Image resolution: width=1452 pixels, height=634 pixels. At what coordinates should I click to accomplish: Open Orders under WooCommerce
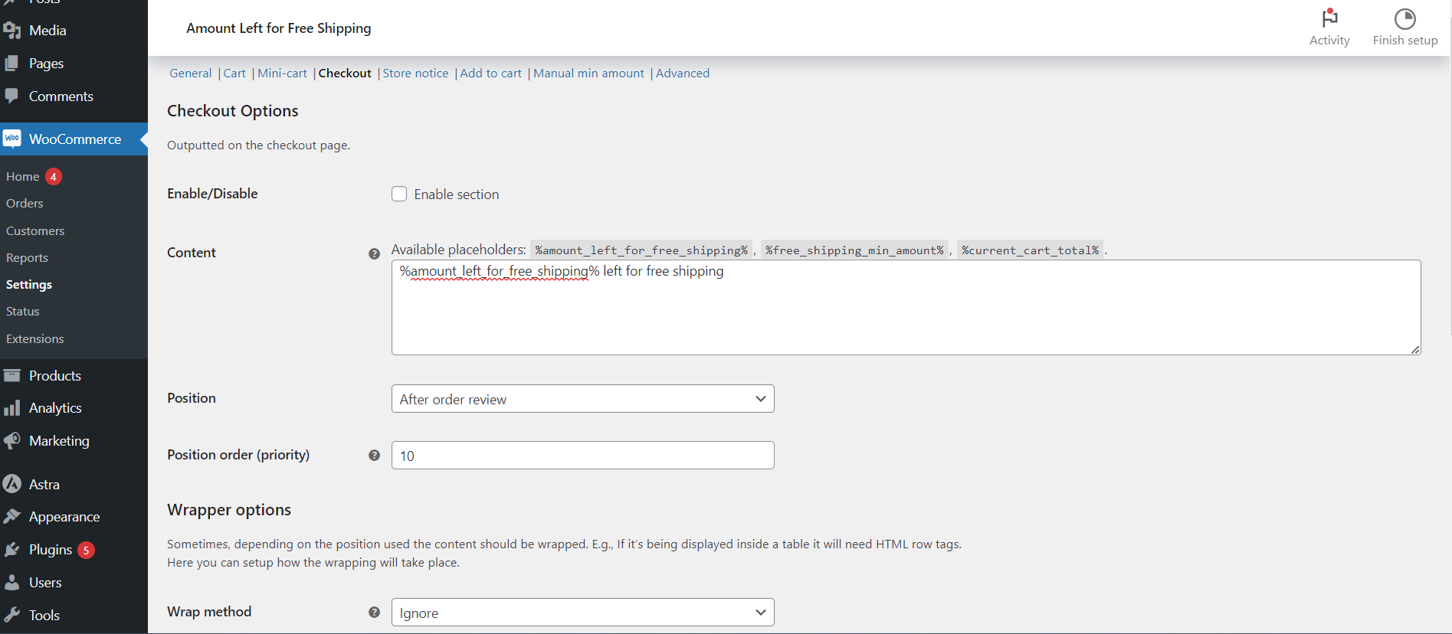pos(25,204)
